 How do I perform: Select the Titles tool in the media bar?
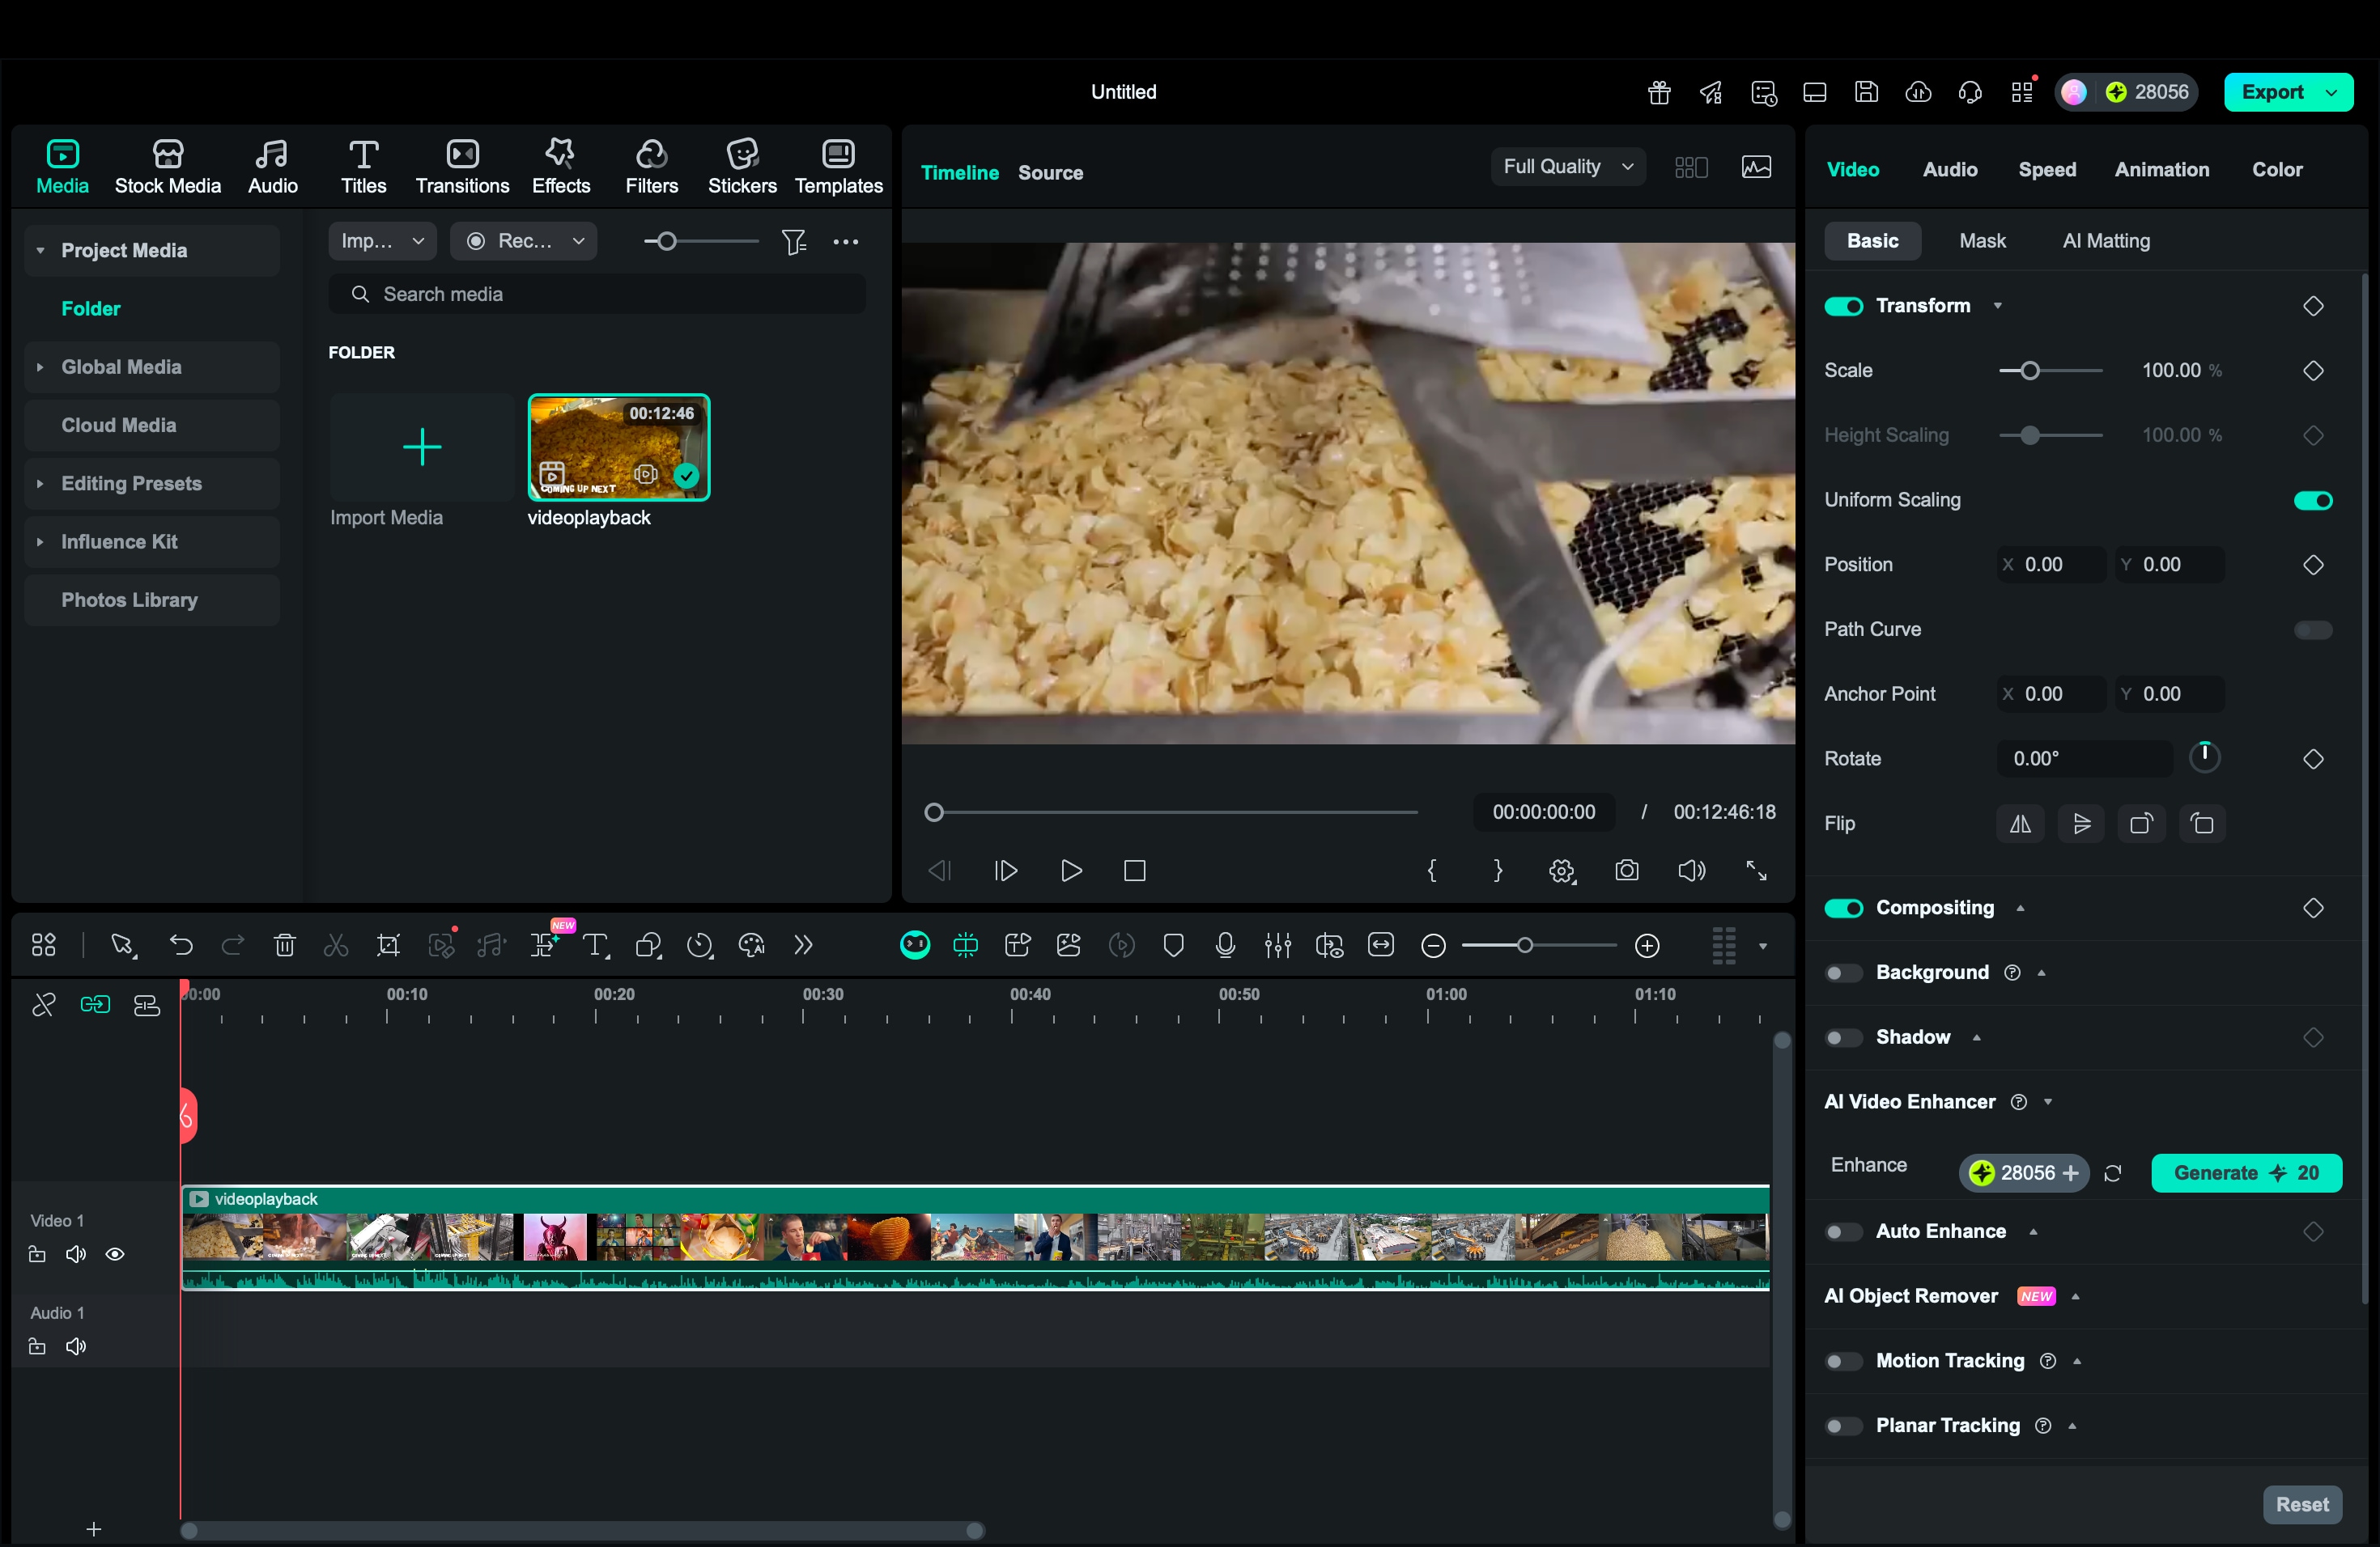point(363,165)
